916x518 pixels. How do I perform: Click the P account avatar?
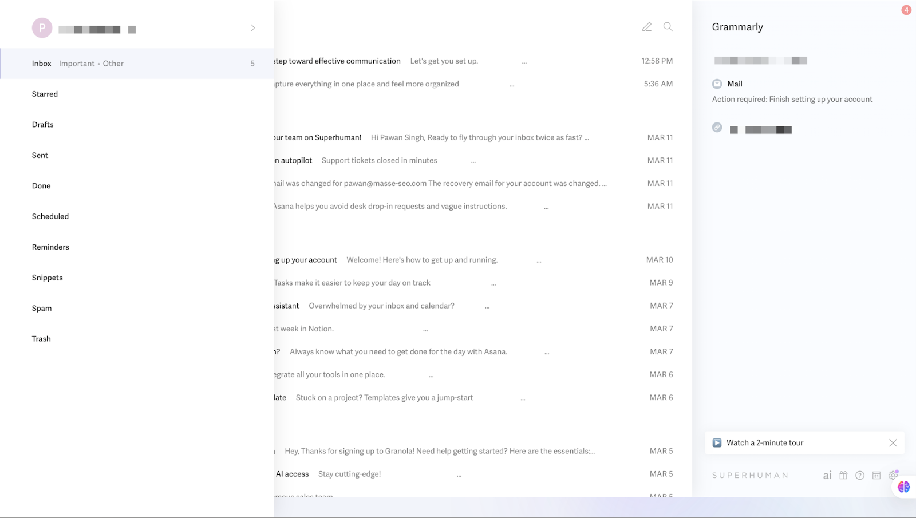tap(42, 27)
